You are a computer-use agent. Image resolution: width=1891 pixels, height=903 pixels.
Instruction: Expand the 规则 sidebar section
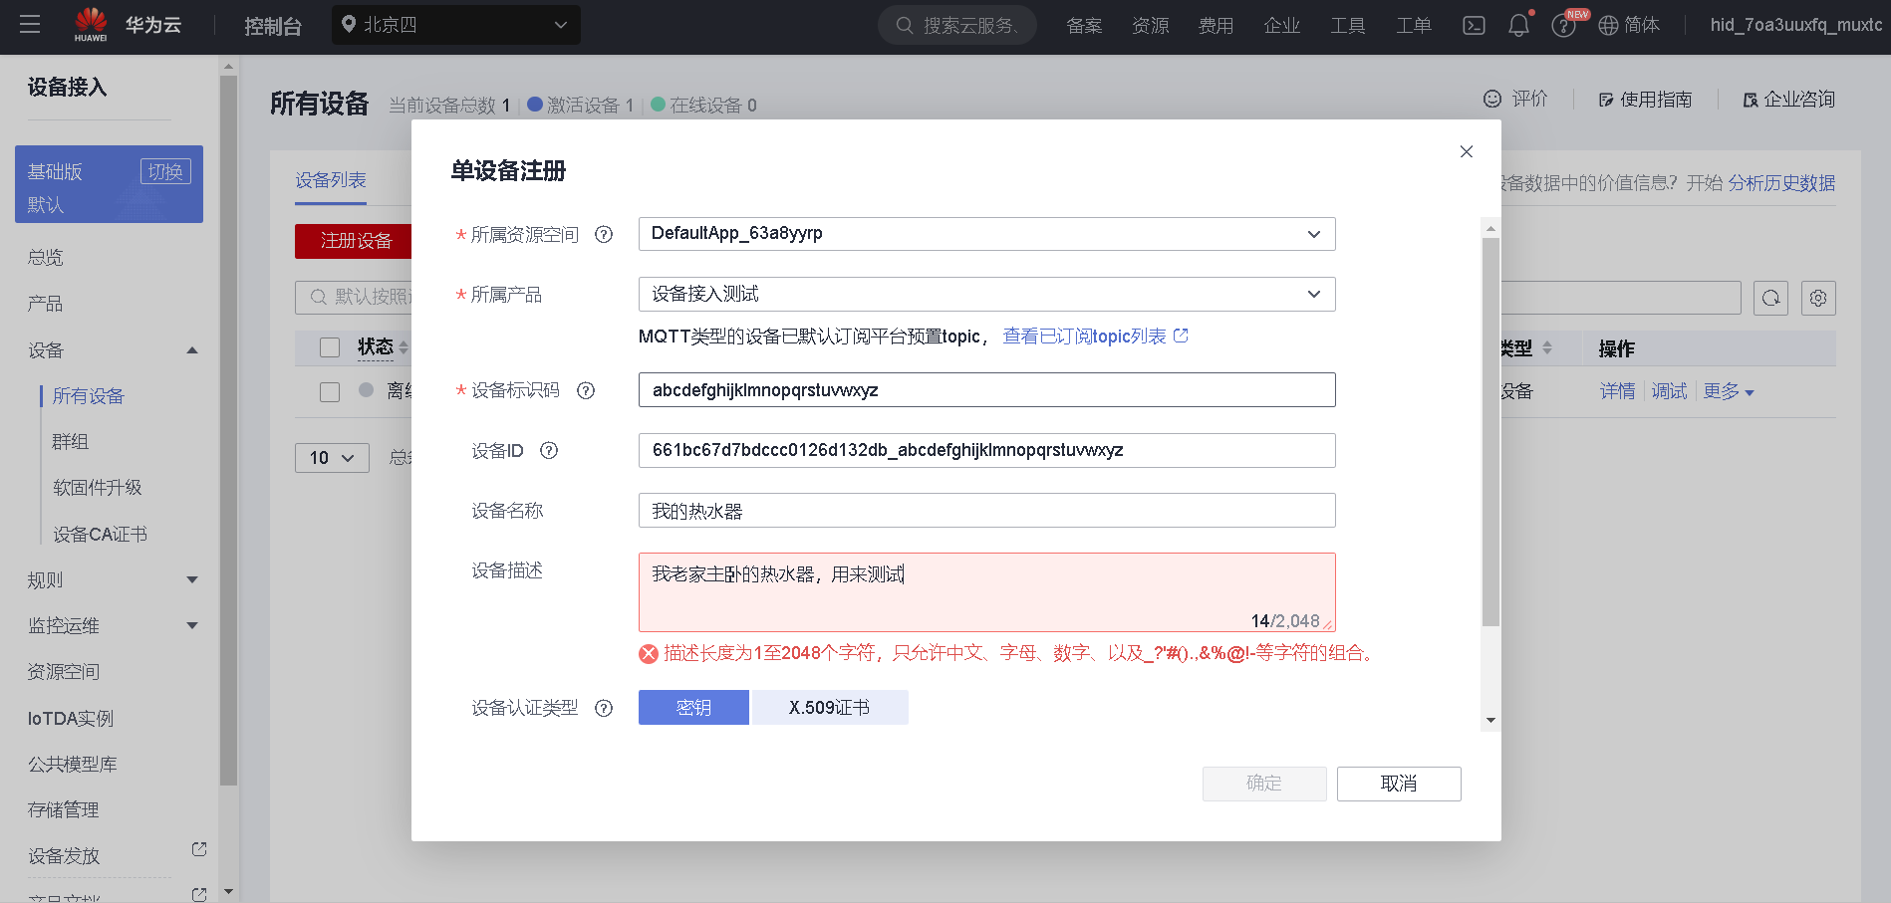pyautogui.click(x=192, y=579)
